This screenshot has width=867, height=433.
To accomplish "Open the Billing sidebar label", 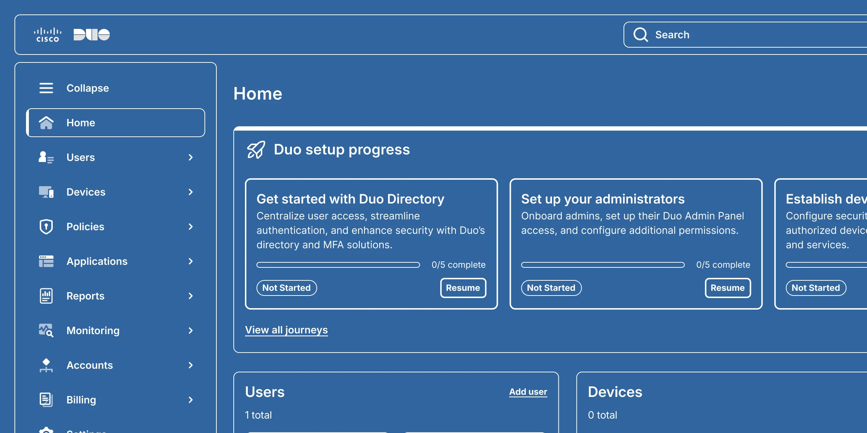I will pyautogui.click(x=81, y=400).
